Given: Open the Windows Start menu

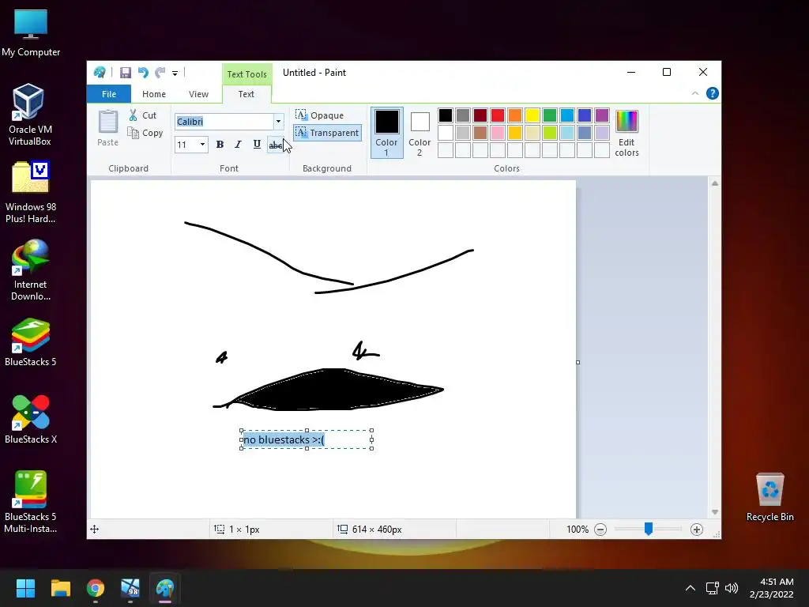Looking at the screenshot, I should coord(25,588).
